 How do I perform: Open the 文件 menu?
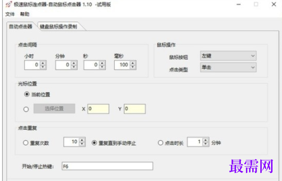click(x=10, y=14)
